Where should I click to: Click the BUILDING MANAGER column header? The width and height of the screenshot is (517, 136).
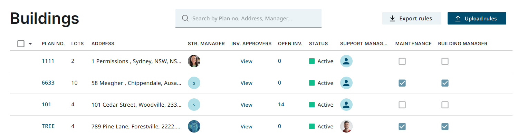pos(463,43)
